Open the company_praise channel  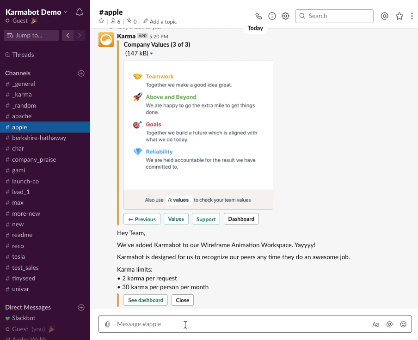tap(45, 159)
